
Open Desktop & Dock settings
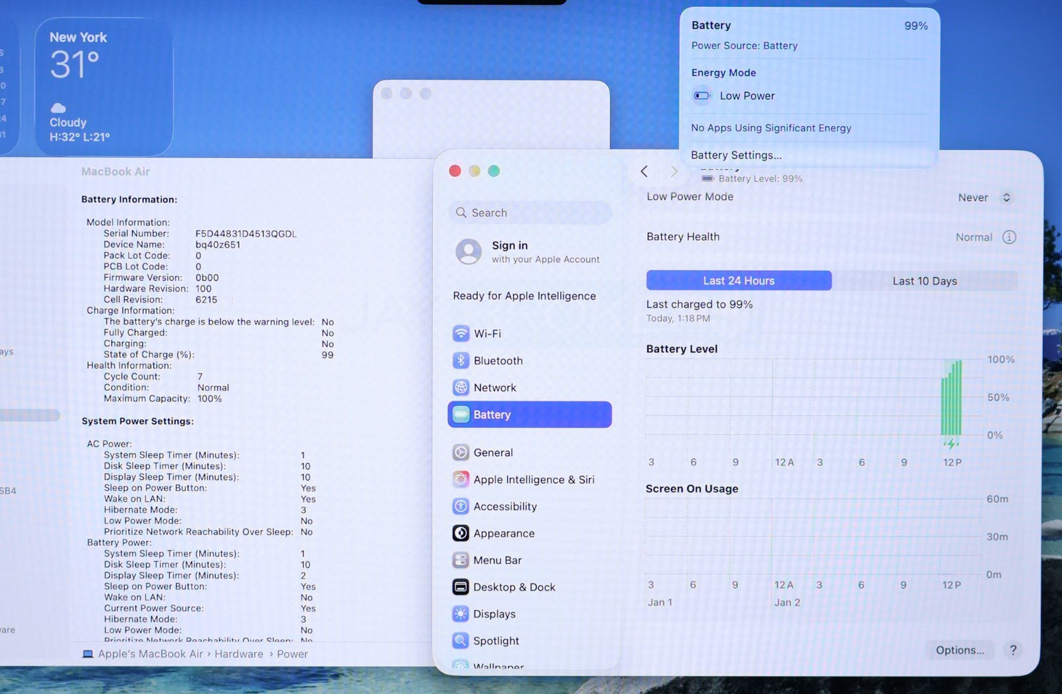pos(513,587)
